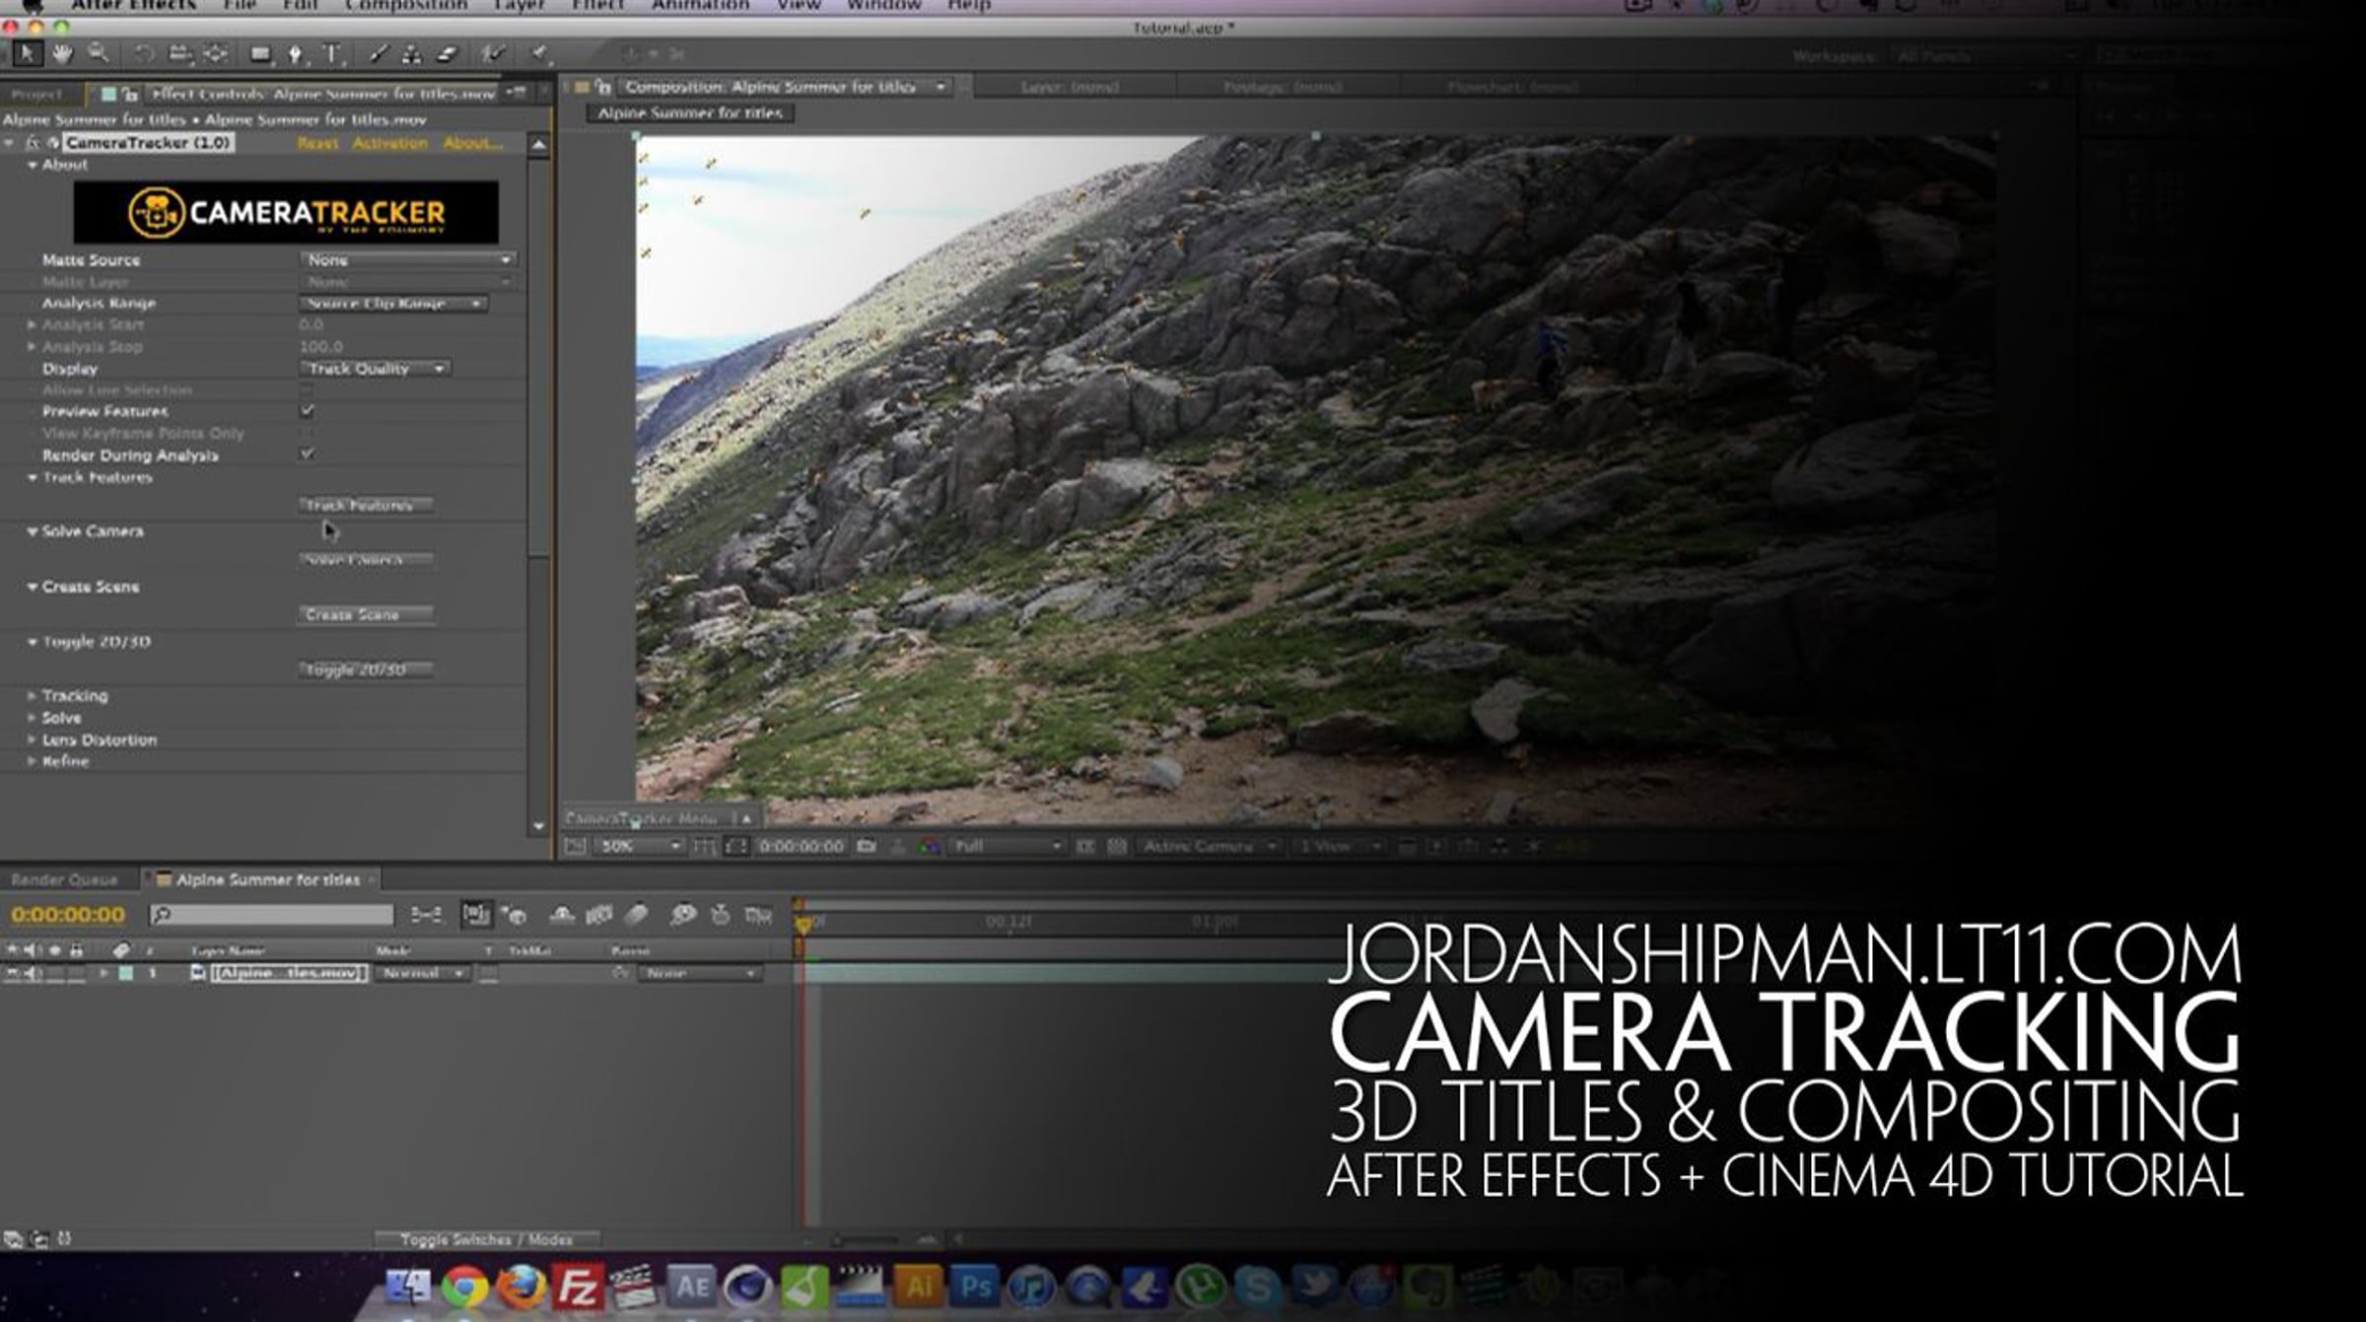Viewport: 2366px width, 1322px height.
Task: Show channel and color management settings
Action: coord(929,846)
